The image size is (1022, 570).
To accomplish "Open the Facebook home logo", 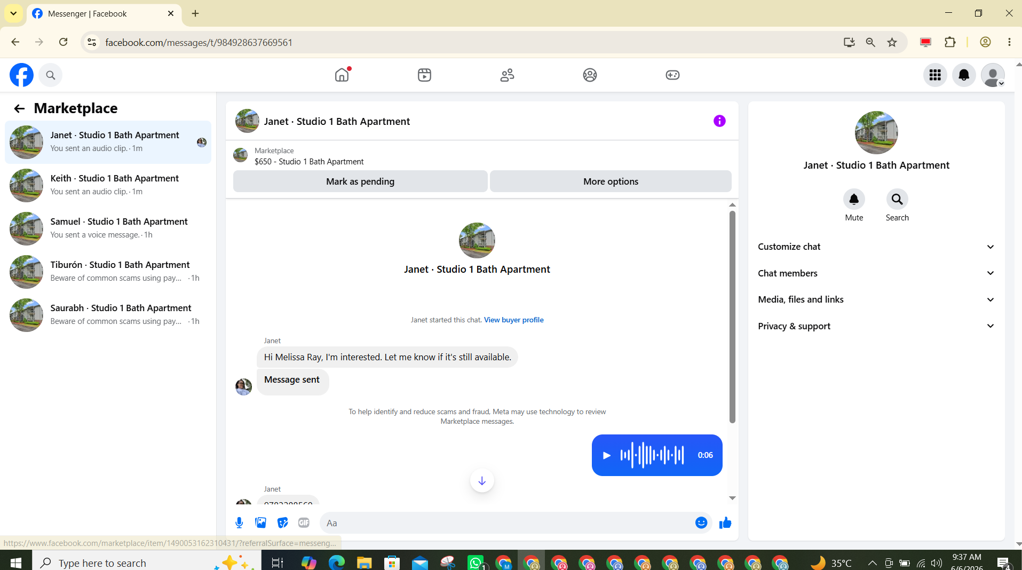I will click(x=21, y=75).
